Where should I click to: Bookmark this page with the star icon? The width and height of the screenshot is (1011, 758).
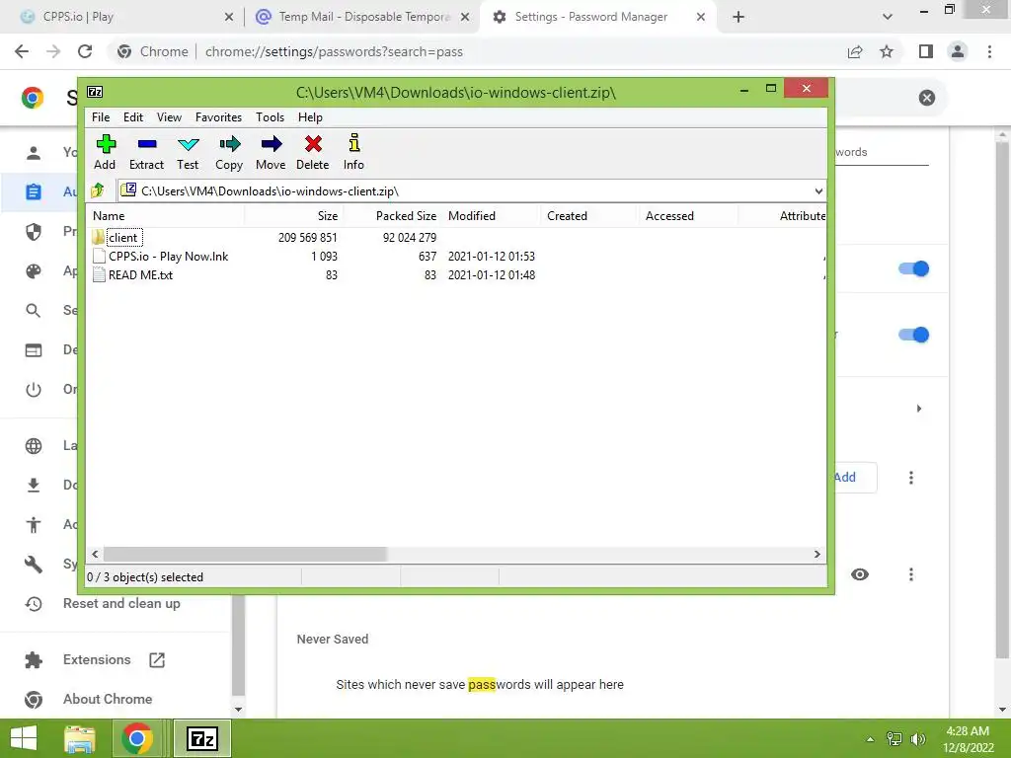(887, 51)
